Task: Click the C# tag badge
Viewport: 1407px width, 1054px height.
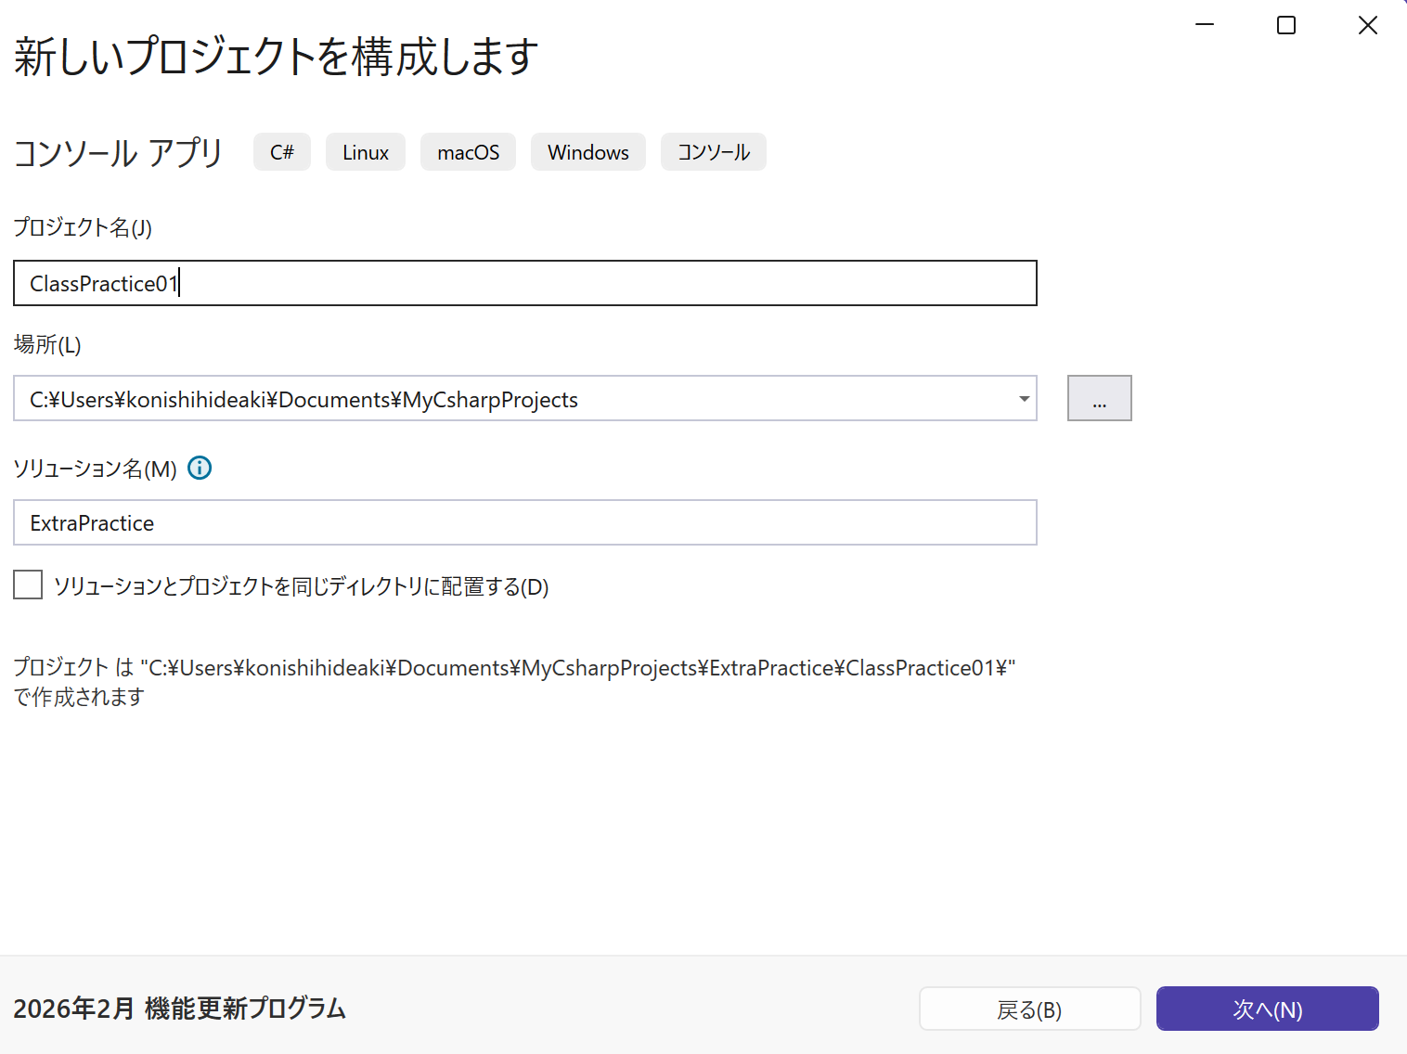Action: (x=282, y=152)
